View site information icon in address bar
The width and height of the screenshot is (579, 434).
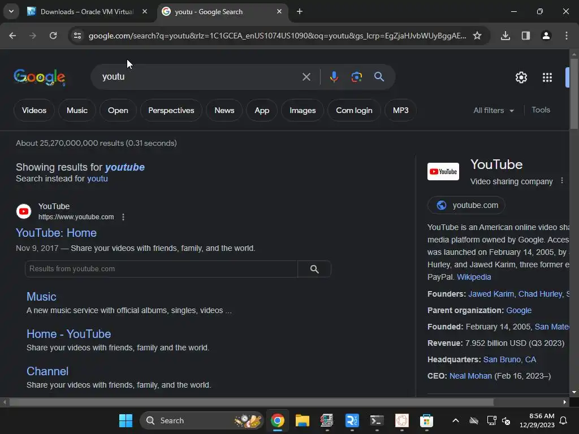coord(77,36)
